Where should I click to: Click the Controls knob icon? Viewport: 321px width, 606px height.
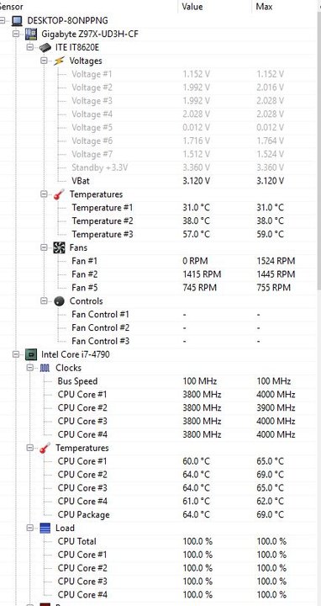[59, 301]
